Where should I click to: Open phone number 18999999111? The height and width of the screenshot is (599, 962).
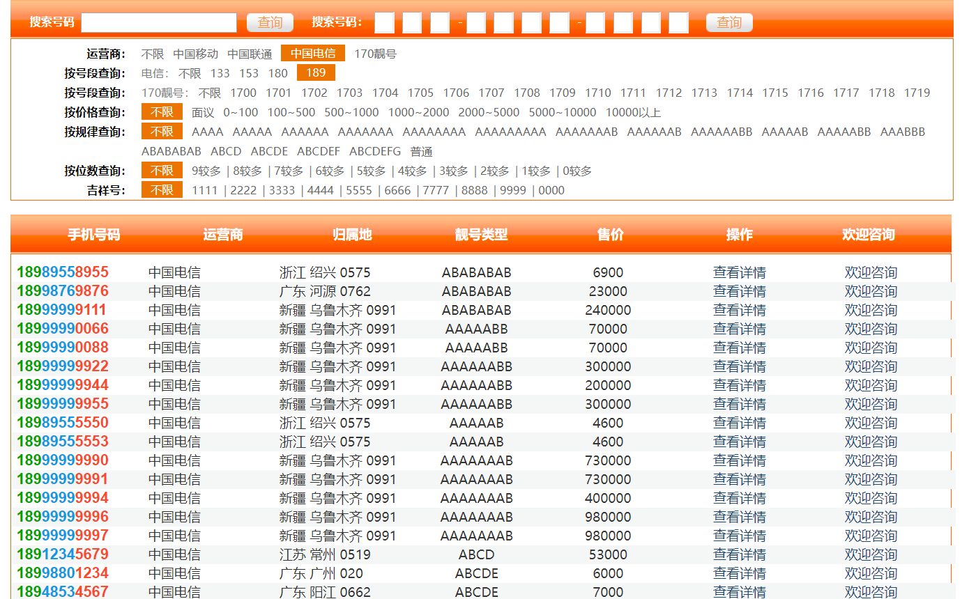pos(63,310)
